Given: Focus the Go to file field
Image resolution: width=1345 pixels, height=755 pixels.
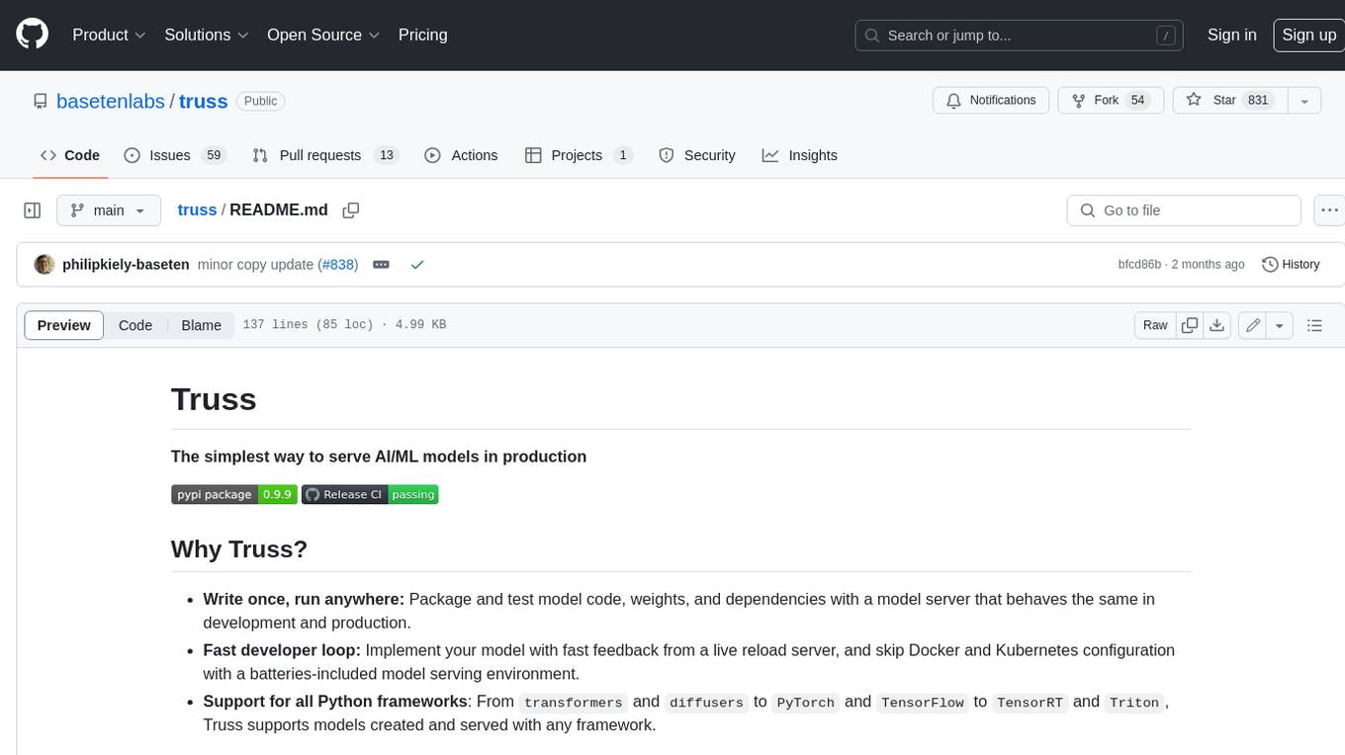Looking at the screenshot, I should click(1184, 210).
